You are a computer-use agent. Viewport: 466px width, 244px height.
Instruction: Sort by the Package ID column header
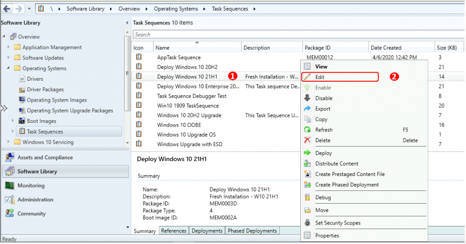point(335,48)
